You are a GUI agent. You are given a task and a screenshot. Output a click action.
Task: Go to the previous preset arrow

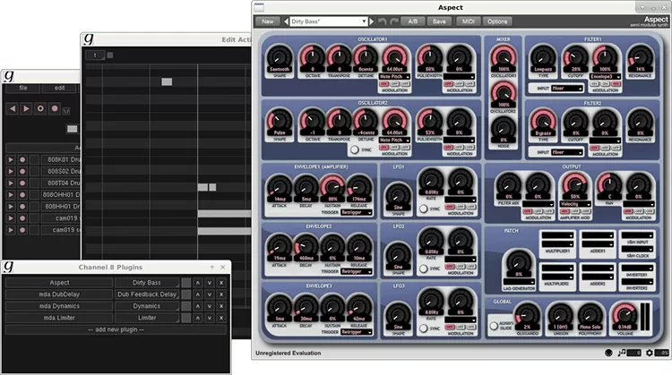tap(286, 21)
